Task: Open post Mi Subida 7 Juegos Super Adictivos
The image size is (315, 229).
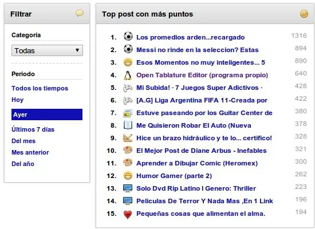Action: click(199, 88)
